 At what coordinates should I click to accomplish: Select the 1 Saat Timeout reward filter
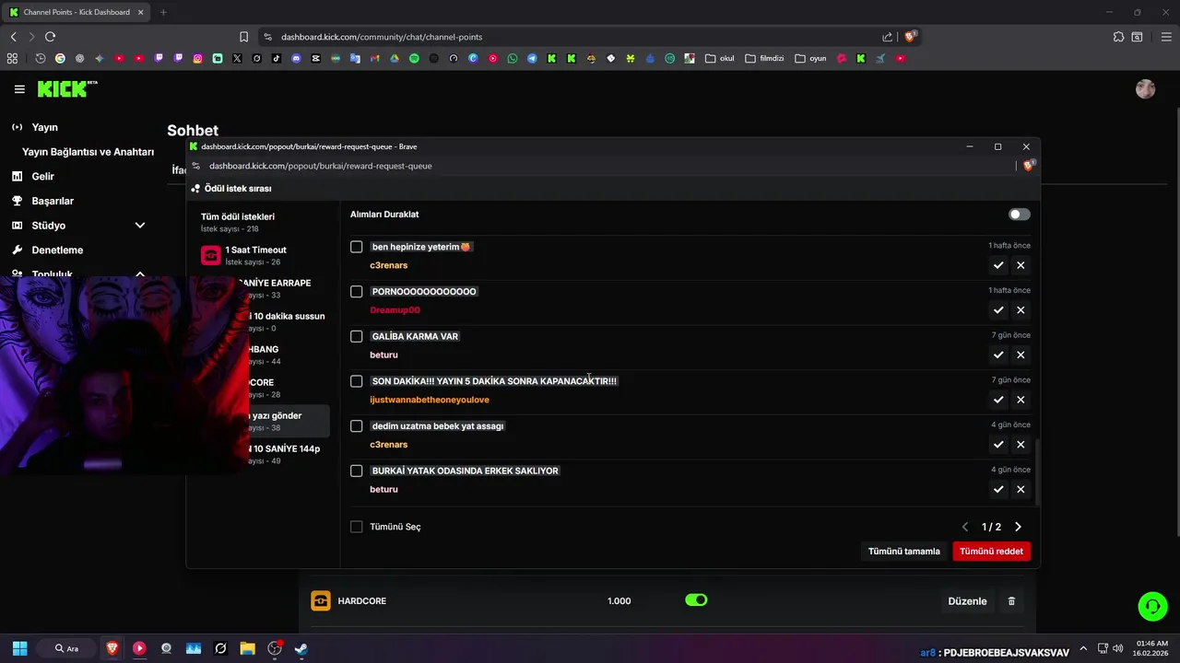point(262,255)
